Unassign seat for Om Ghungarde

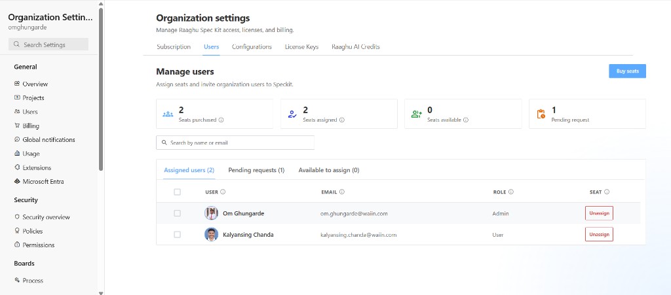[x=599, y=213]
